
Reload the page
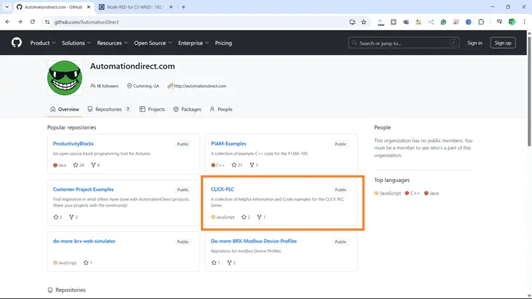tap(33, 22)
